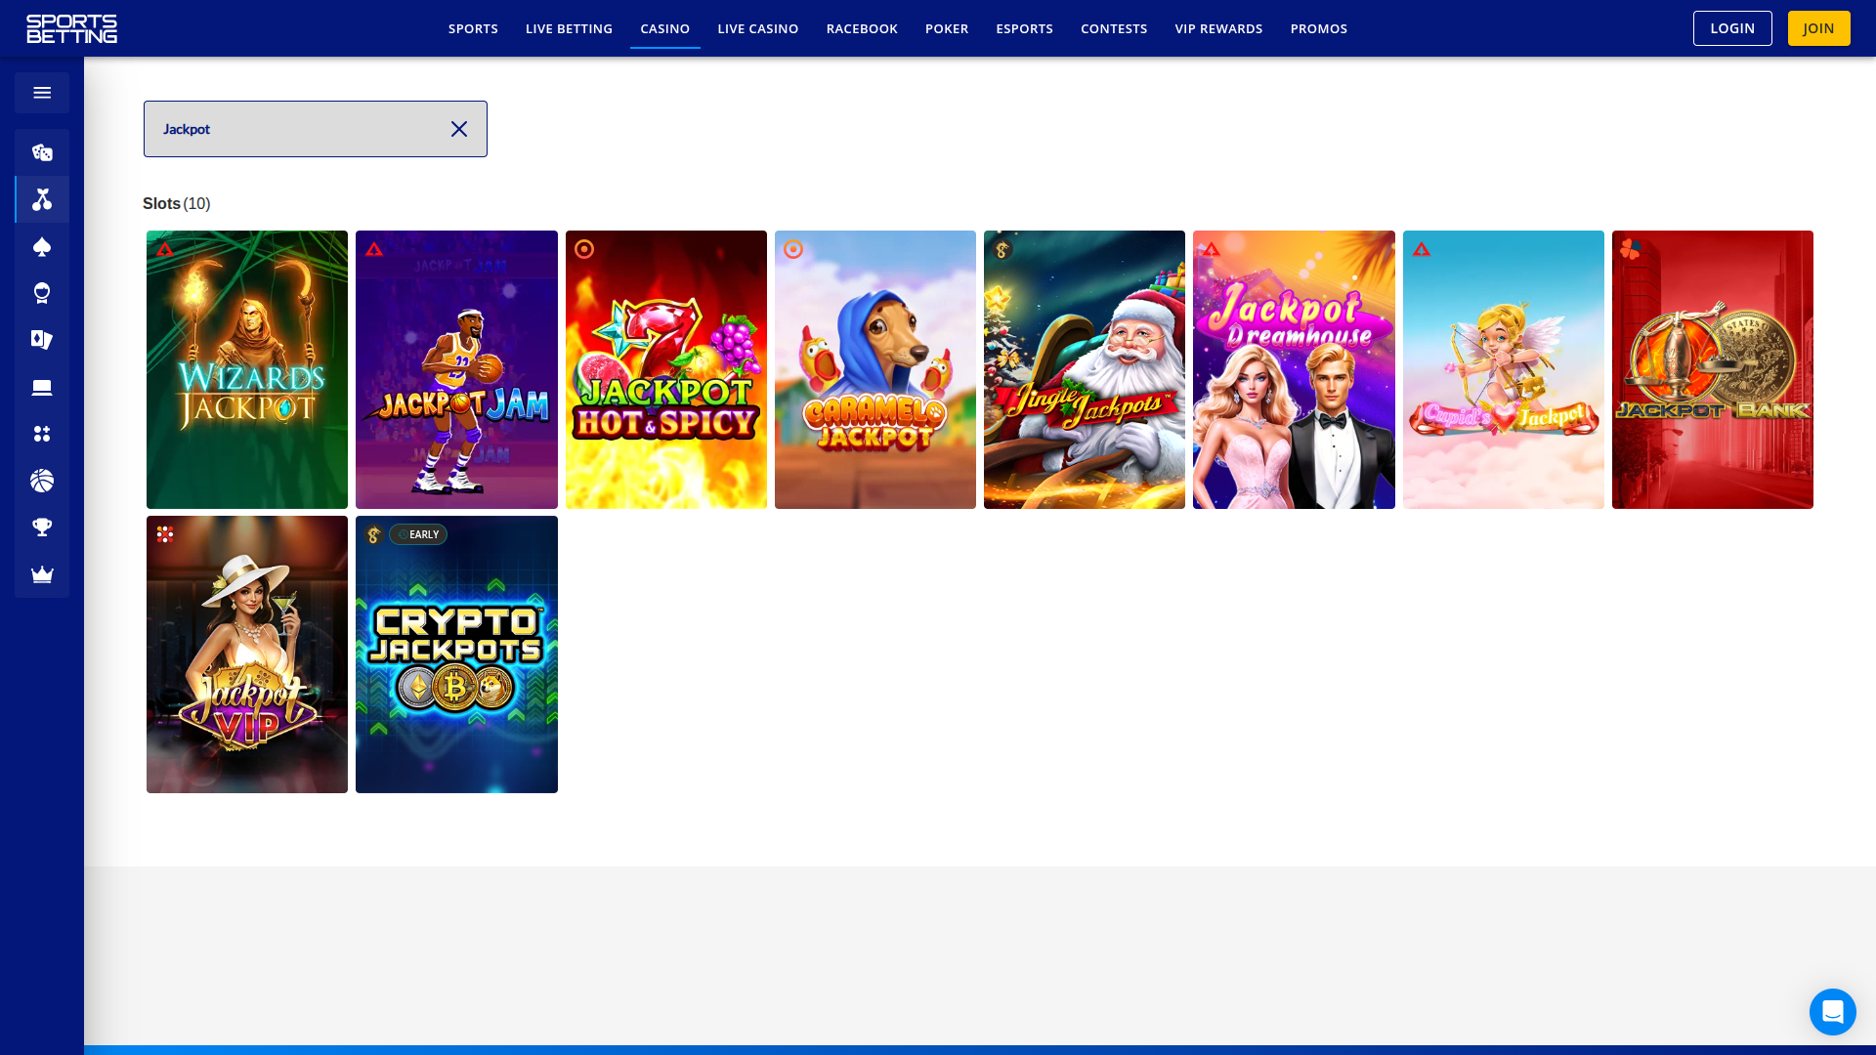Click the basketball category icon

(42, 481)
